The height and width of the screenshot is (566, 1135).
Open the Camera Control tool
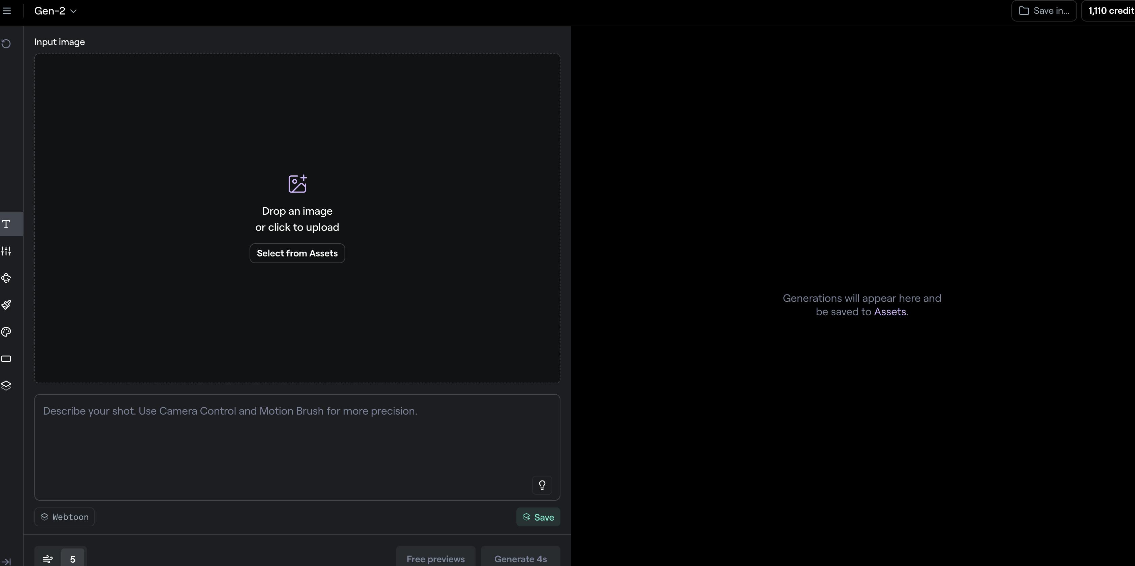6,278
